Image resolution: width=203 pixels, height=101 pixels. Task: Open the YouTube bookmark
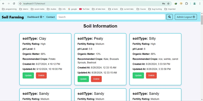pos(84,9)
